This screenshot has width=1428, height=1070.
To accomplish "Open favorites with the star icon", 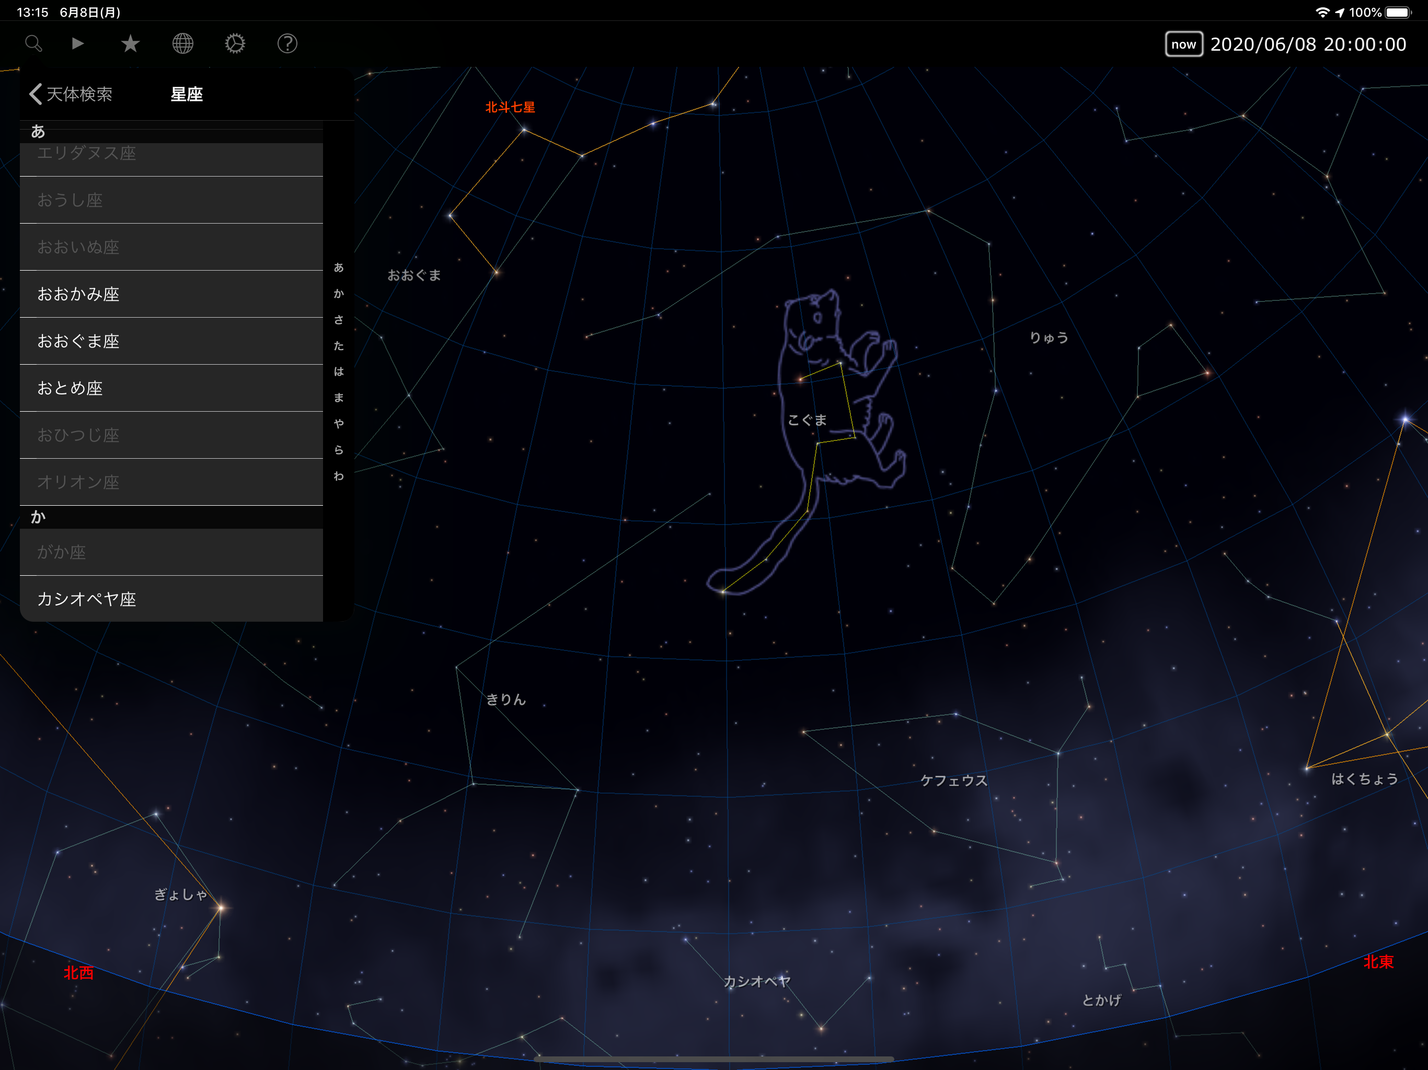I will pos(130,44).
